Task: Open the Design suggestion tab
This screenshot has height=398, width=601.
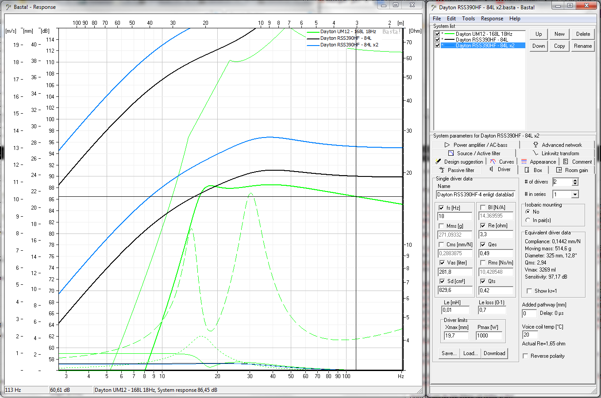Action: click(459, 162)
